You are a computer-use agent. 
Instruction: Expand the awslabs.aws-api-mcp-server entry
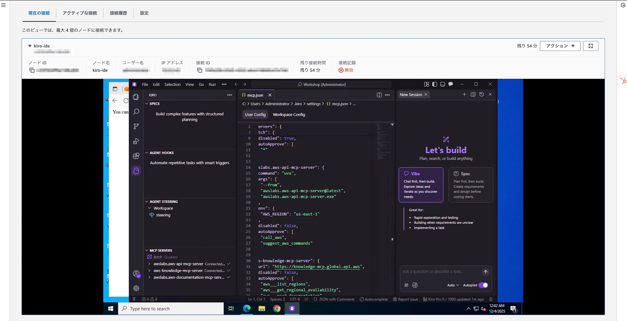click(x=149, y=264)
